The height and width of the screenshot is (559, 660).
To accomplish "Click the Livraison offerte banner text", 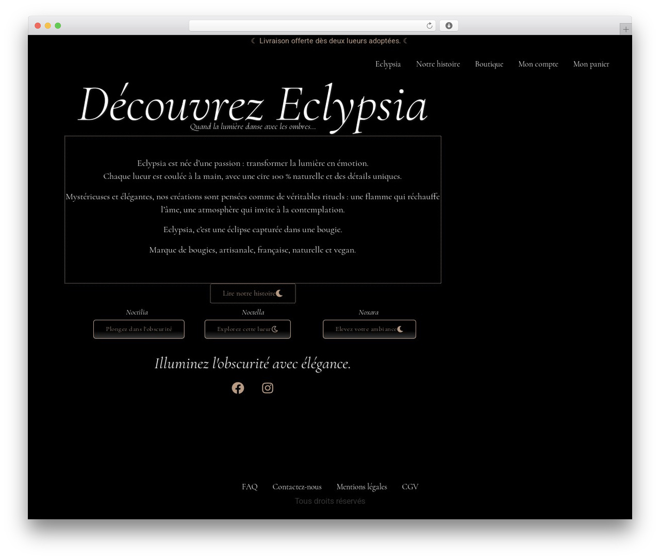I will point(330,41).
